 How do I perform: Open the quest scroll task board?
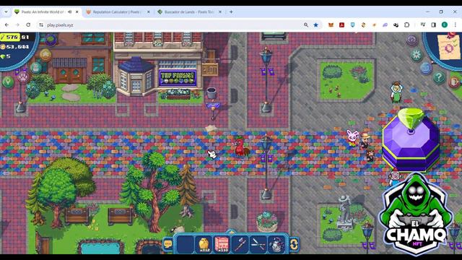pos(448,46)
